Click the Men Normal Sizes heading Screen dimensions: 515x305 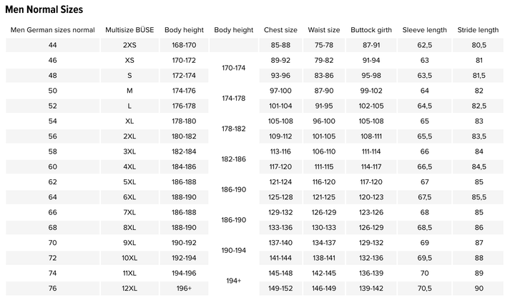(44, 10)
